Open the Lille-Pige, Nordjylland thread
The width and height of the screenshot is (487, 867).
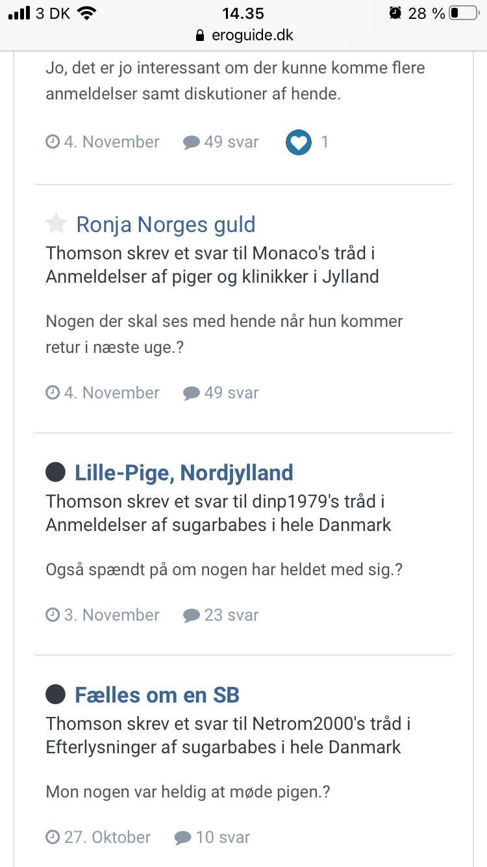184,472
